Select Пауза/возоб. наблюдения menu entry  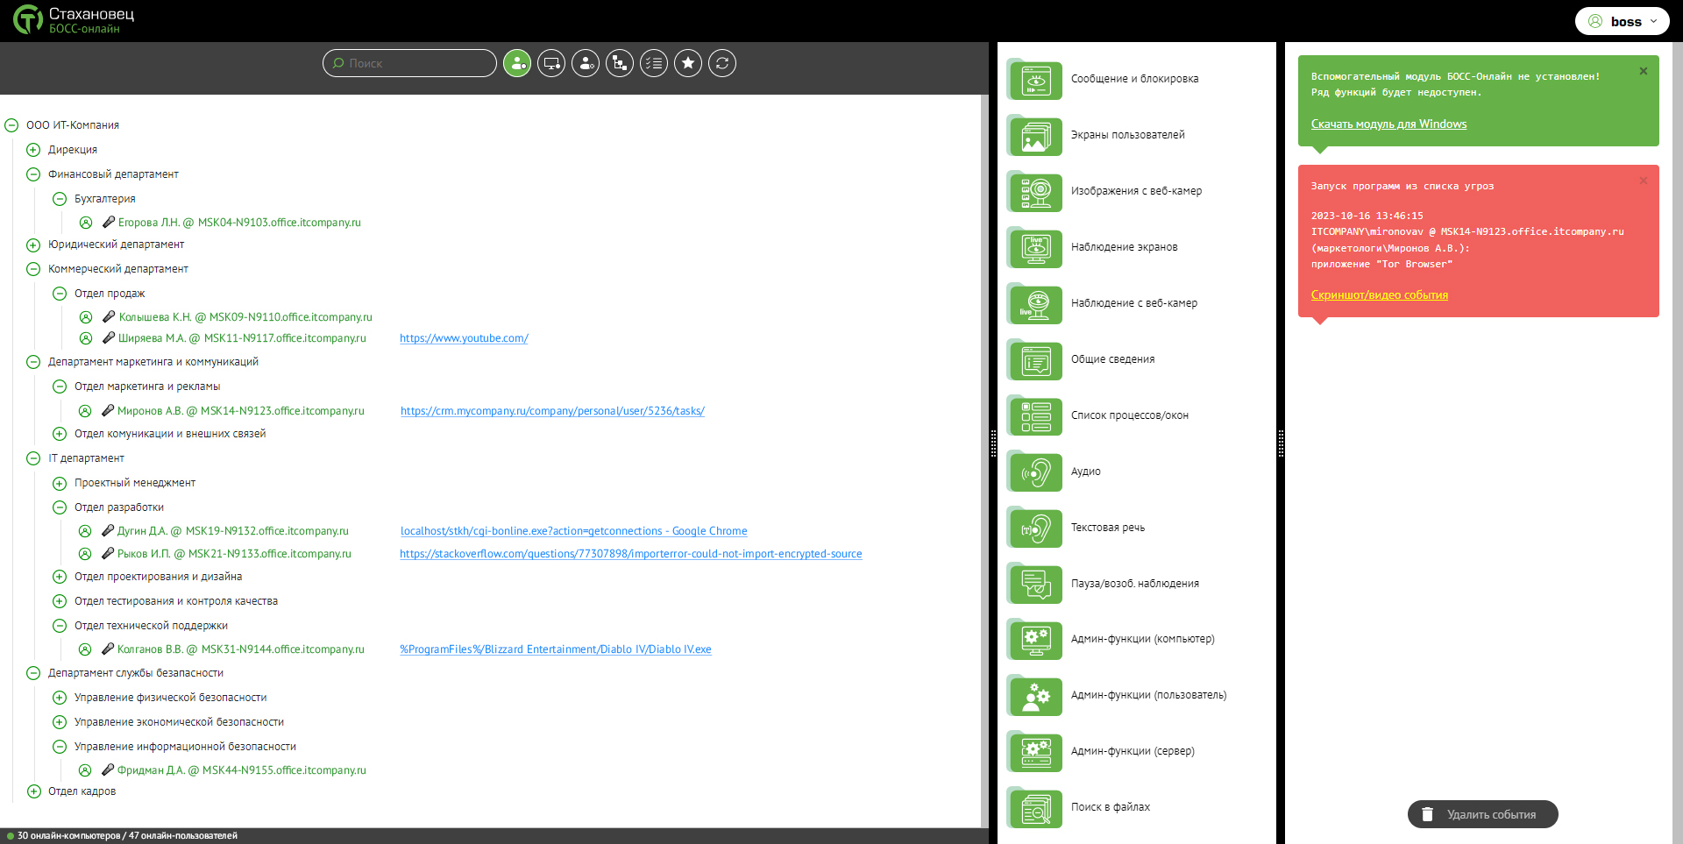pyautogui.click(x=1134, y=584)
